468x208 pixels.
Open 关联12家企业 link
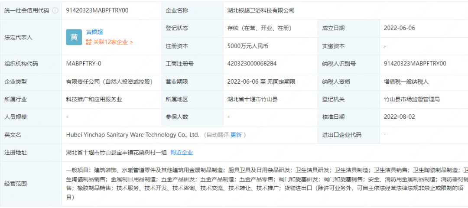pos(113,42)
